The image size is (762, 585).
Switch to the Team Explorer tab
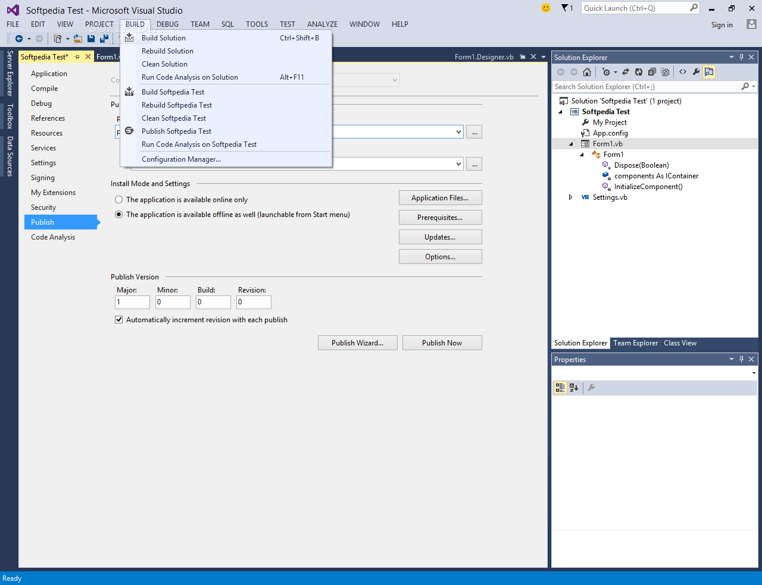(636, 343)
